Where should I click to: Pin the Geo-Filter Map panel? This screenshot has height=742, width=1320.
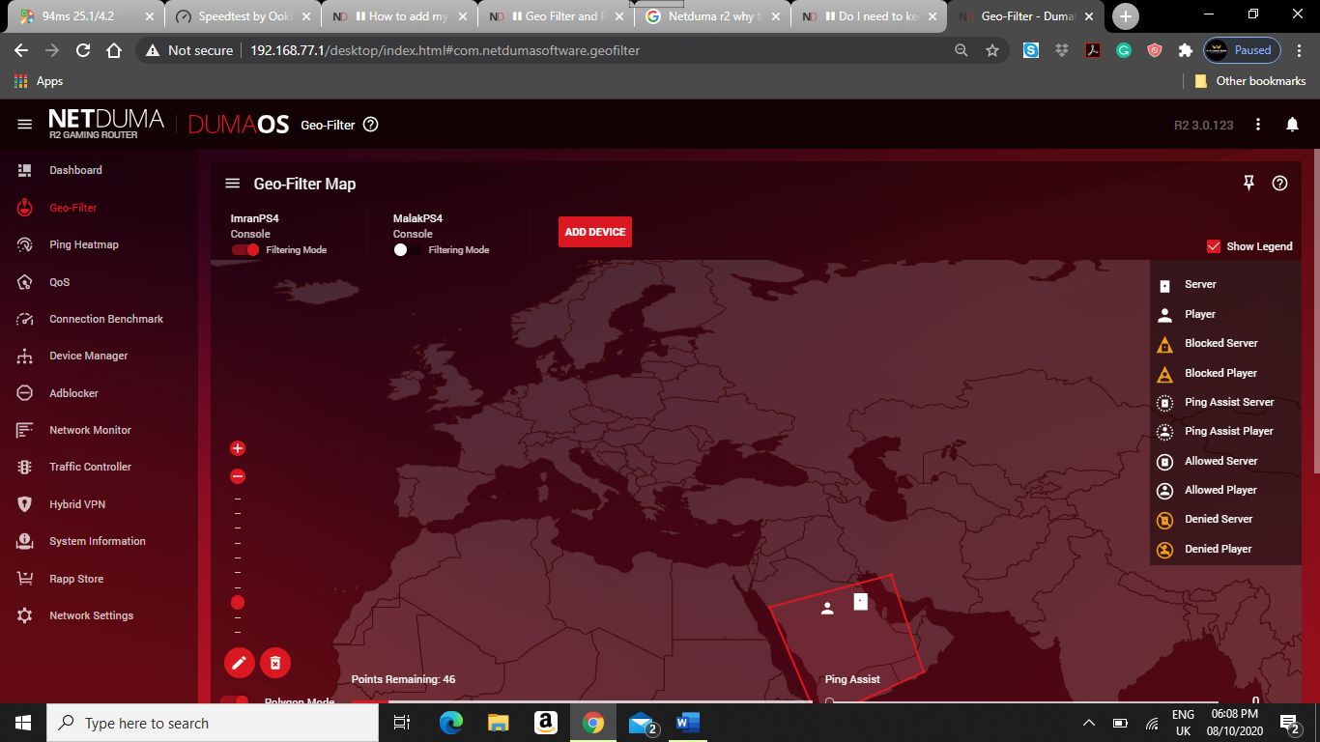(x=1248, y=184)
